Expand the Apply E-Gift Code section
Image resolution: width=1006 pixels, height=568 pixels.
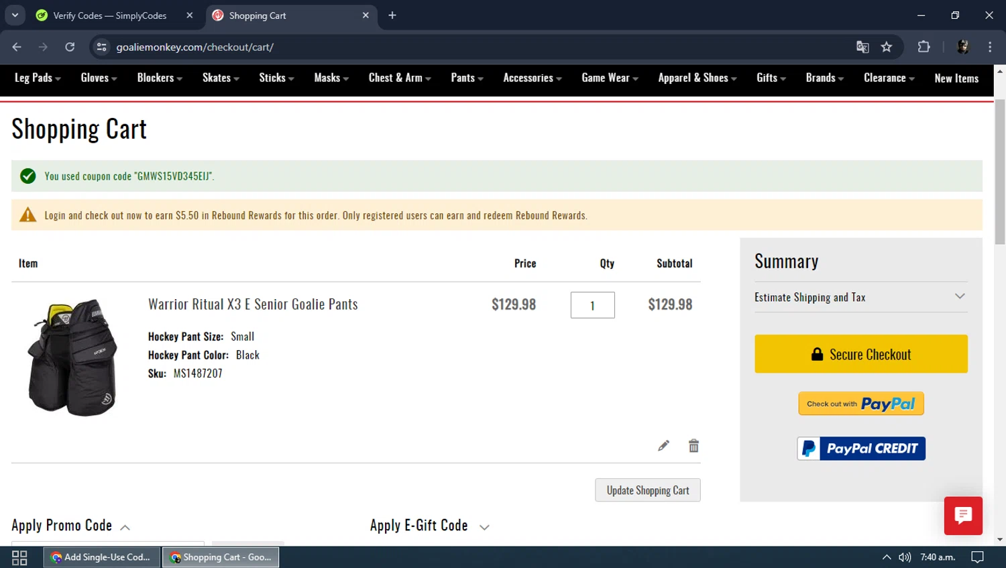coord(430,525)
